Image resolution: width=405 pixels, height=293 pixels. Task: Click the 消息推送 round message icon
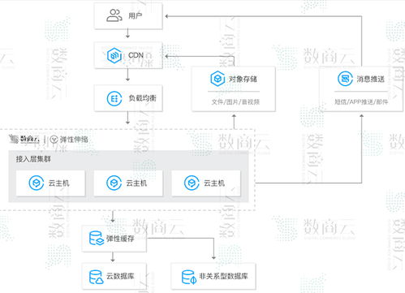(345, 79)
